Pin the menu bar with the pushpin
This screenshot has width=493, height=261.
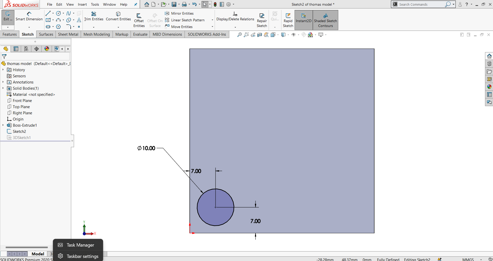136,4
